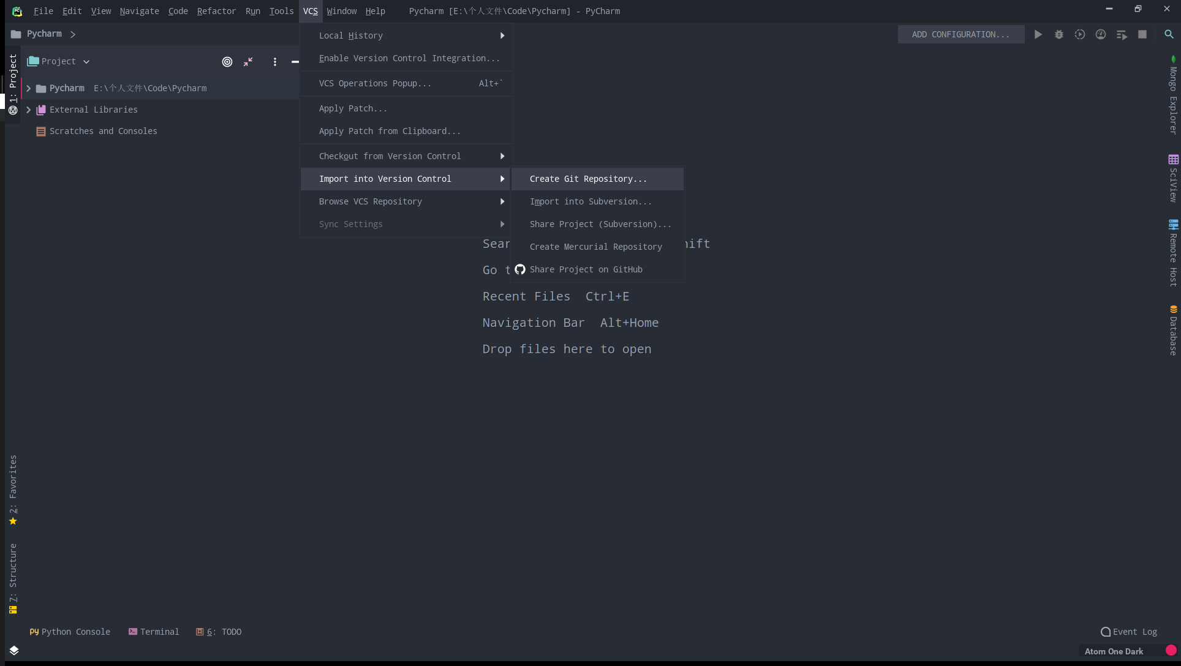Open the View menu
This screenshot has width=1181, height=666.
101,11
